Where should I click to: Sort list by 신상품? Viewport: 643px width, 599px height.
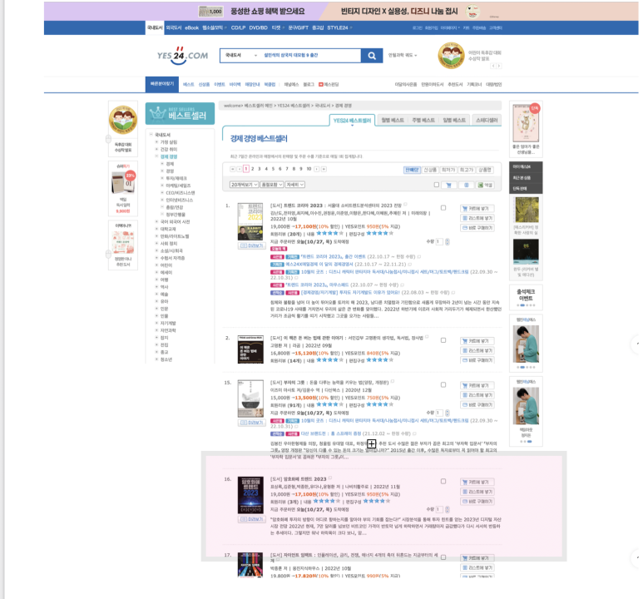click(x=430, y=170)
